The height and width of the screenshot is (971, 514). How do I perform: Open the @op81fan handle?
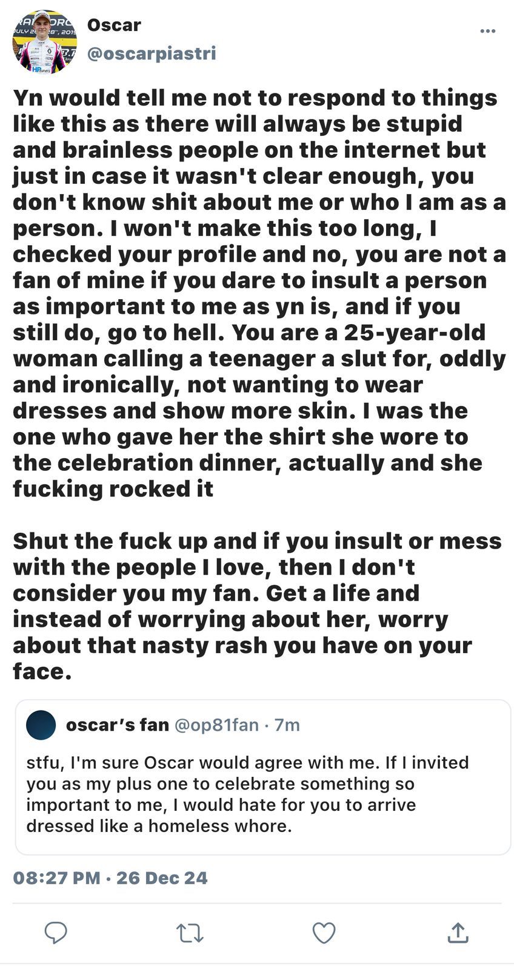(x=216, y=725)
